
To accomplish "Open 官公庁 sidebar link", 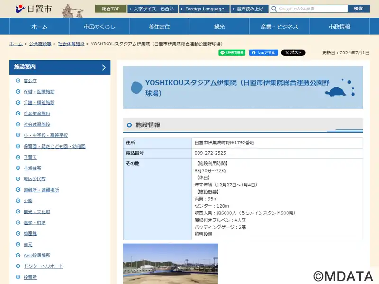I will point(30,80).
